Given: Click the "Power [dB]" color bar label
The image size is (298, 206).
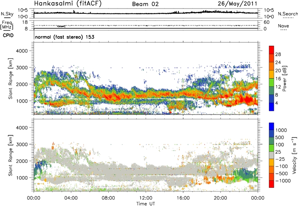Looking at the screenshot, I should (284, 78).
